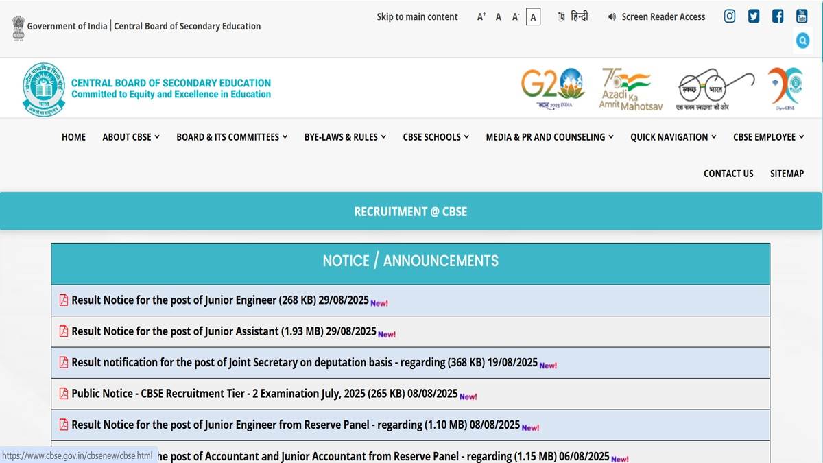Click the RECRUITMENT @ CBSE banner
This screenshot has width=823, height=463.
coord(410,212)
